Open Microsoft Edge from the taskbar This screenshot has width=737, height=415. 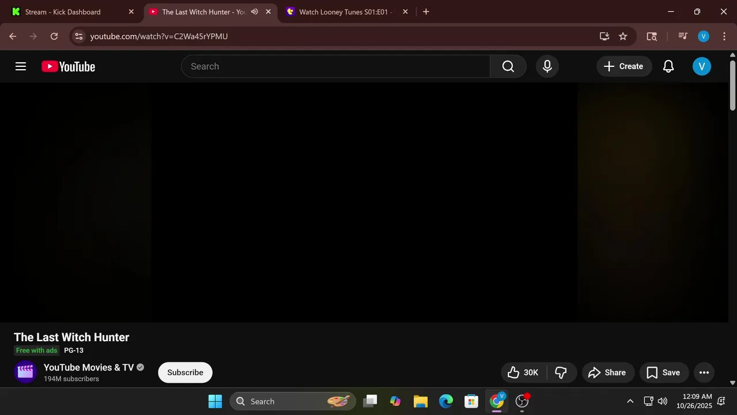point(446,401)
